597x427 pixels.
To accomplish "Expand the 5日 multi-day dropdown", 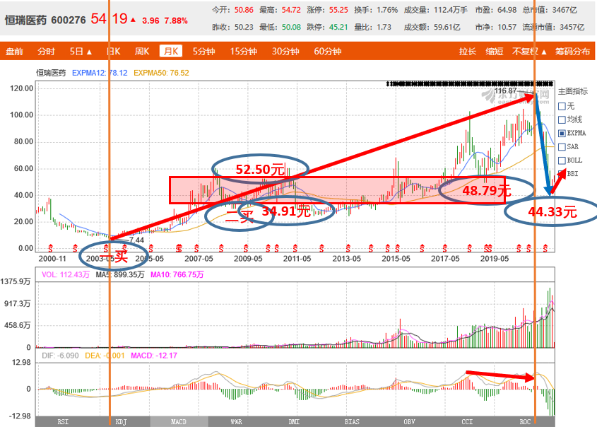I will [x=81, y=52].
